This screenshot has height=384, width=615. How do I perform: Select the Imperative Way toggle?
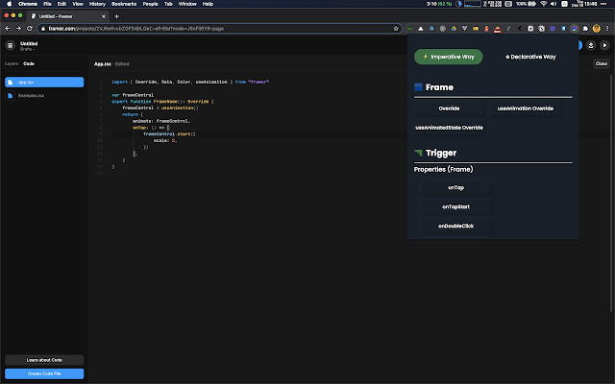coord(449,57)
